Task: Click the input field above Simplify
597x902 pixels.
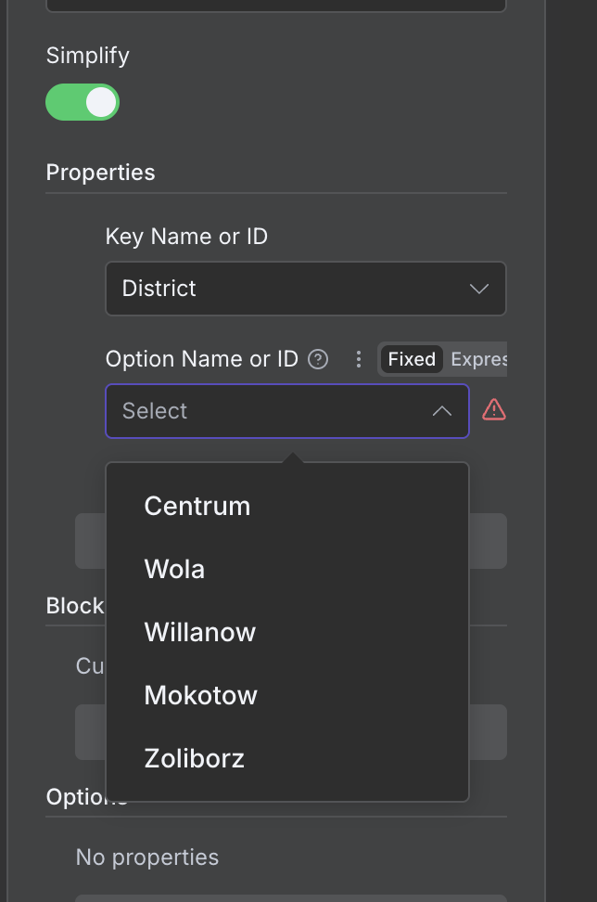Action: 276,5
